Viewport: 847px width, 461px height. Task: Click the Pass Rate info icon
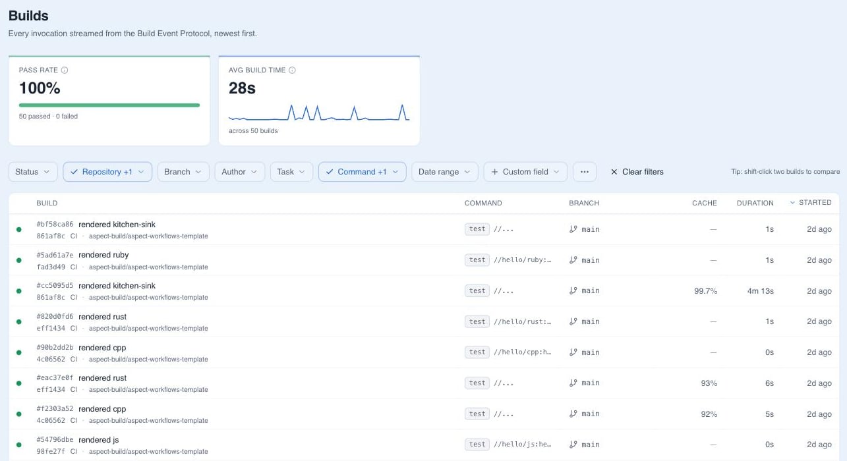[65, 70]
